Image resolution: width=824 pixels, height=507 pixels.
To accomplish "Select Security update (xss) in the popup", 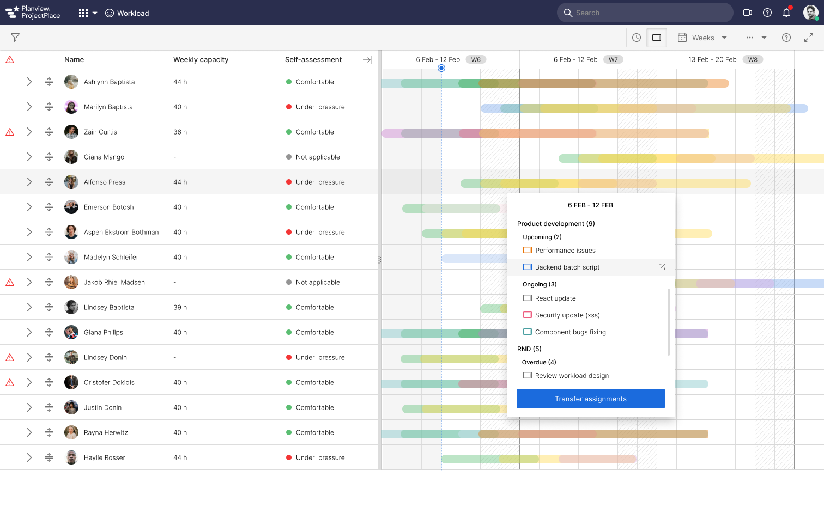I will [567, 315].
